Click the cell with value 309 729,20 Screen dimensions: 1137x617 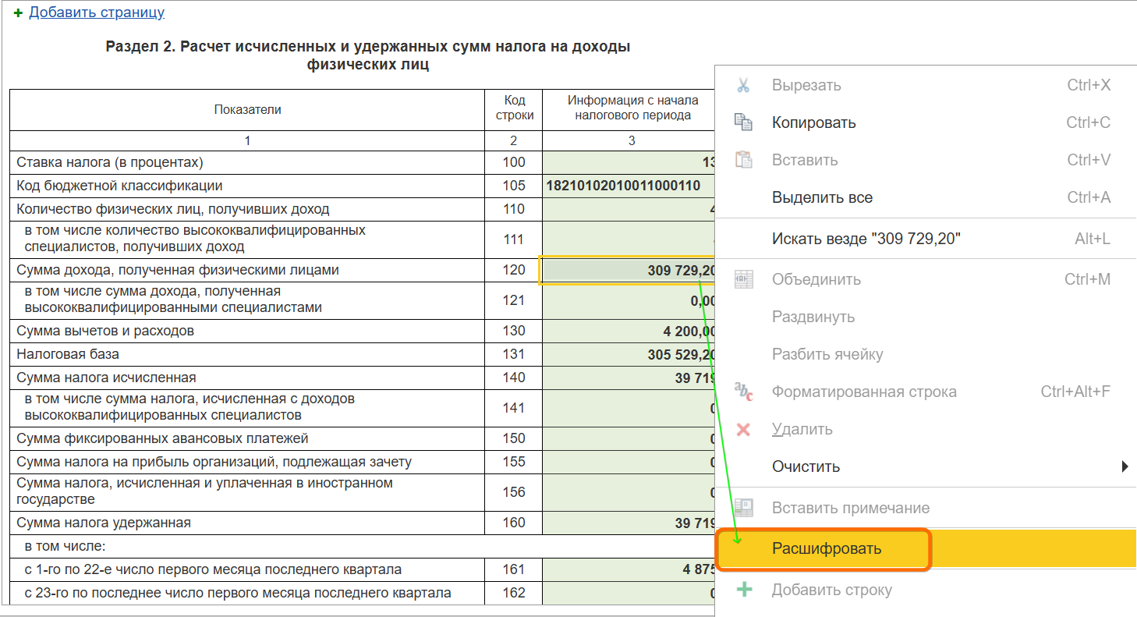click(628, 271)
